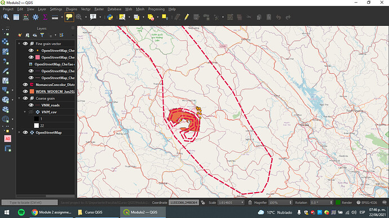Select the Identify Features tool
Viewport: 389px width, 218px height.
click(6, 17)
